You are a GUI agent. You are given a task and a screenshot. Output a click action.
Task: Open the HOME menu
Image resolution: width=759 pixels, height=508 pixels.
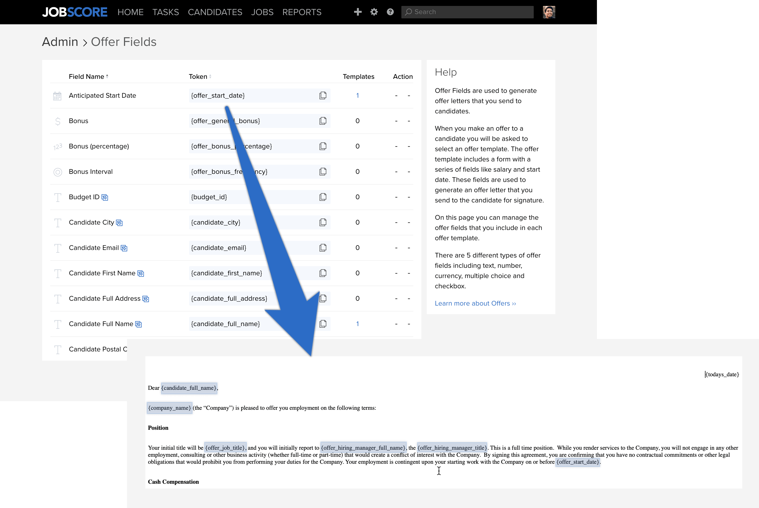point(130,12)
